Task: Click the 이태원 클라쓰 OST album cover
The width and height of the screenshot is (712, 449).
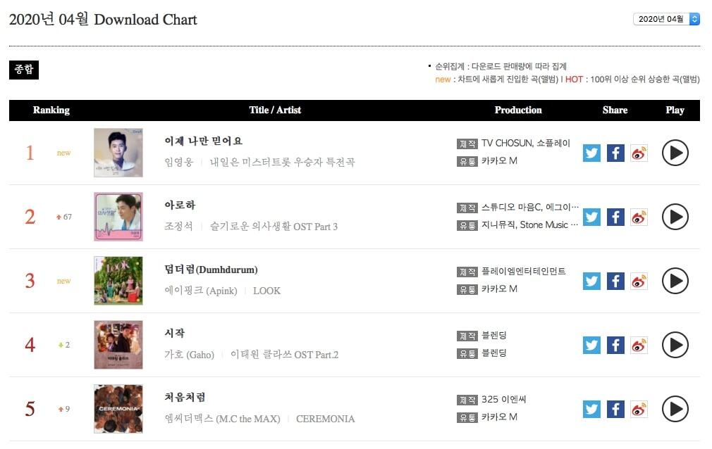Action: coord(118,345)
